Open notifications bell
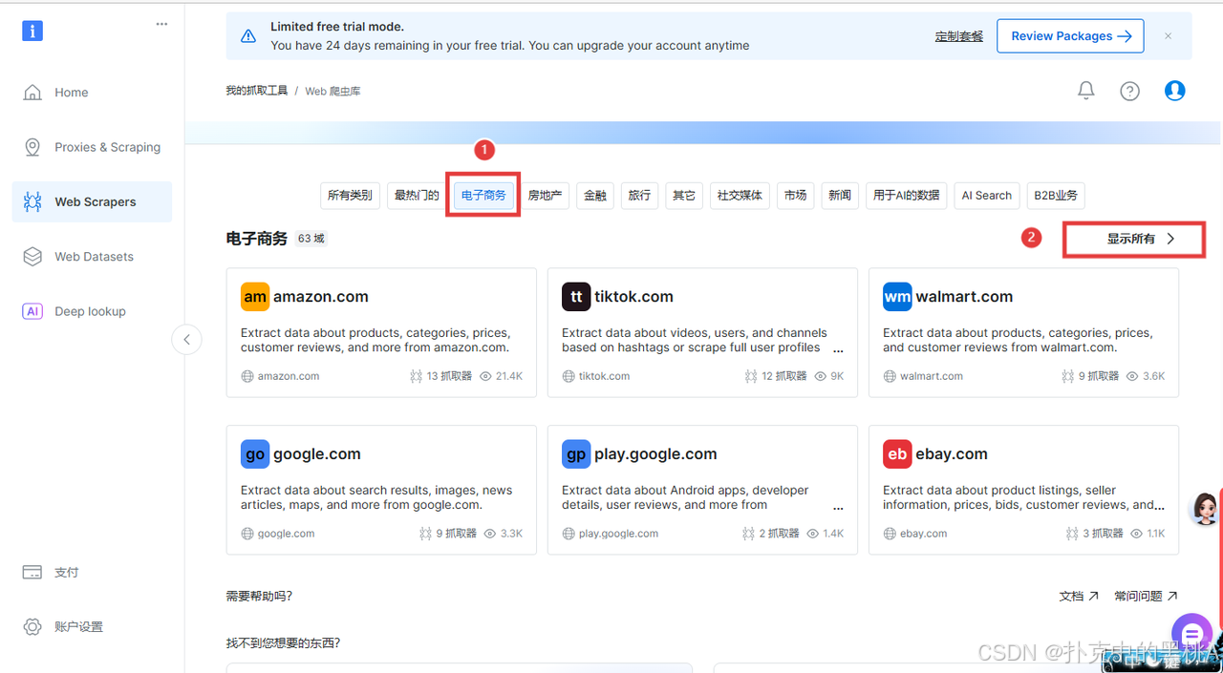Viewport: 1223px width, 673px height. [1086, 91]
